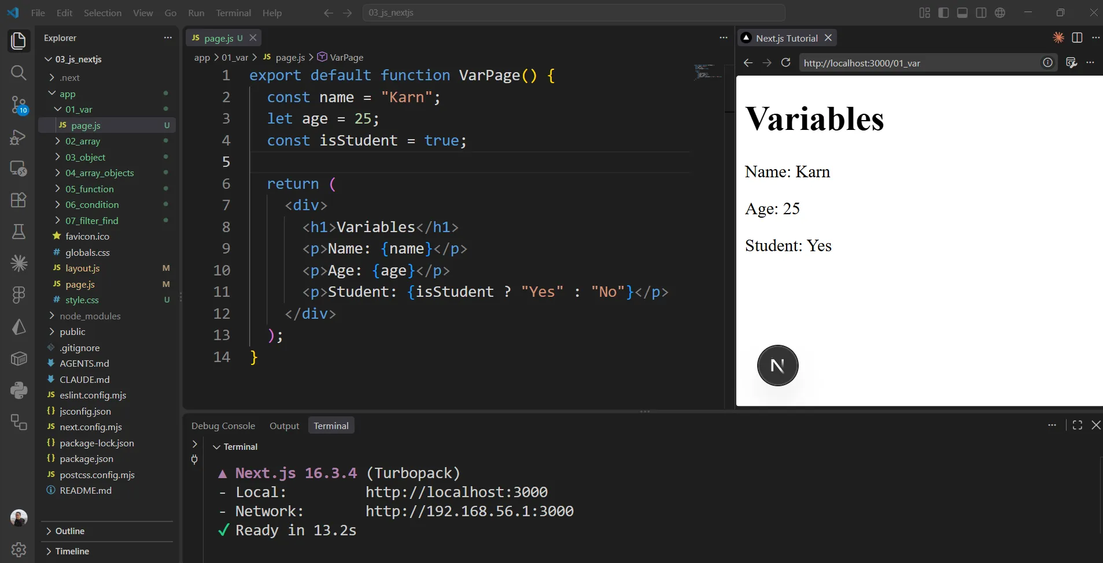Click the browser preview back arrow
Viewport: 1103px width, 563px height.
[x=748, y=63]
